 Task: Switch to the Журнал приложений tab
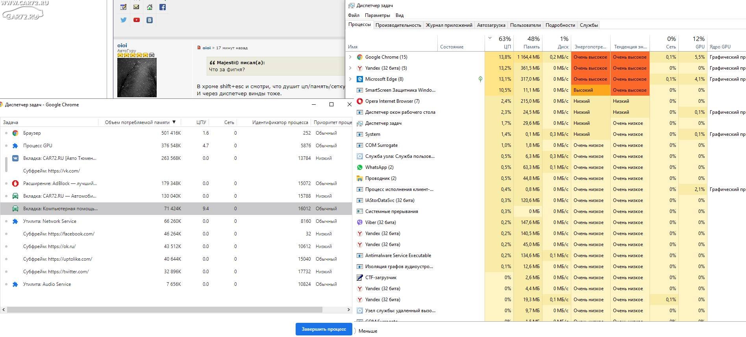click(x=449, y=25)
